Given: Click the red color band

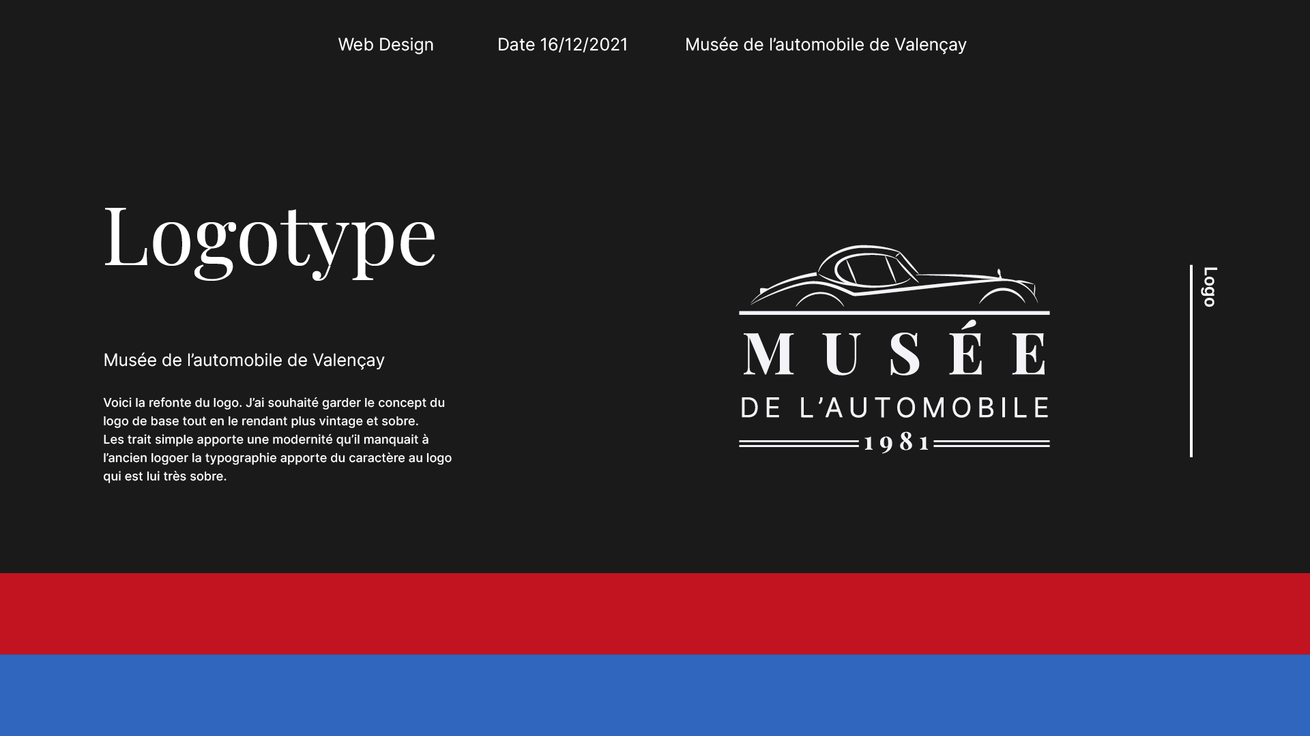Looking at the screenshot, I should tap(655, 613).
